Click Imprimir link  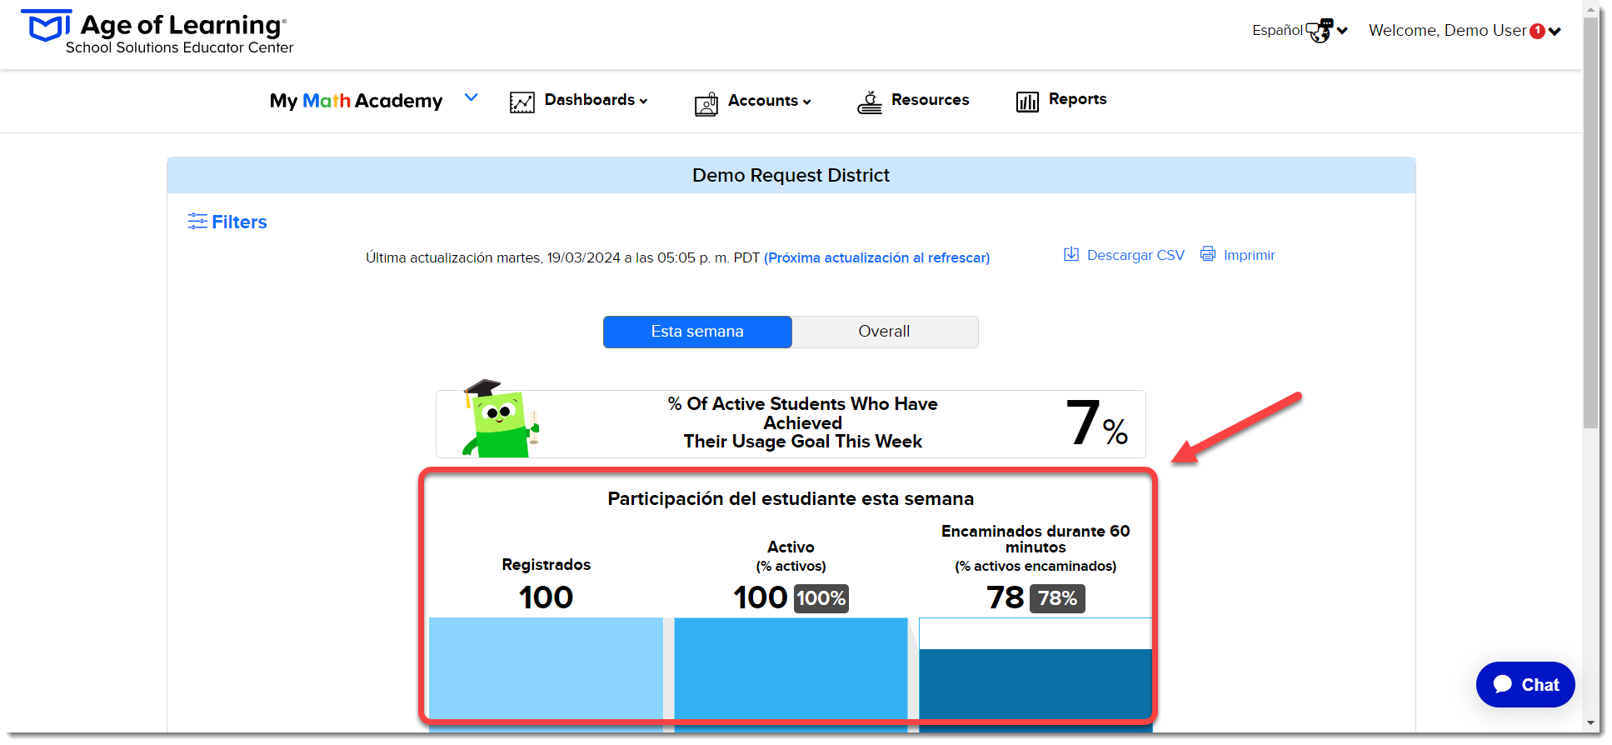[1249, 255]
